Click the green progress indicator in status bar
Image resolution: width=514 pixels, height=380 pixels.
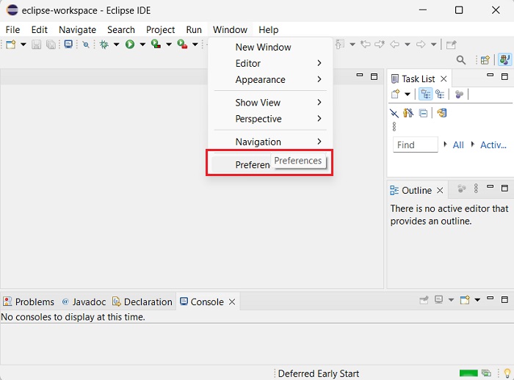468,373
